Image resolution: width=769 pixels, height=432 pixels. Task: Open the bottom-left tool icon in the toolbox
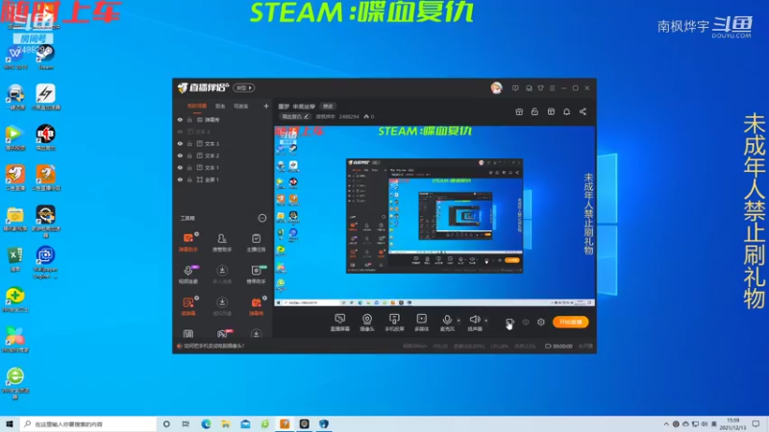tap(187, 334)
